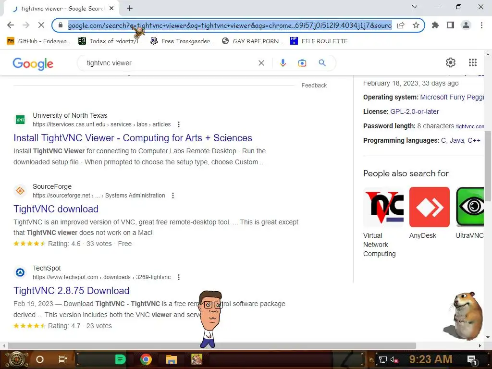
Task: Open the 9:23 AM clock
Action: 430,359
